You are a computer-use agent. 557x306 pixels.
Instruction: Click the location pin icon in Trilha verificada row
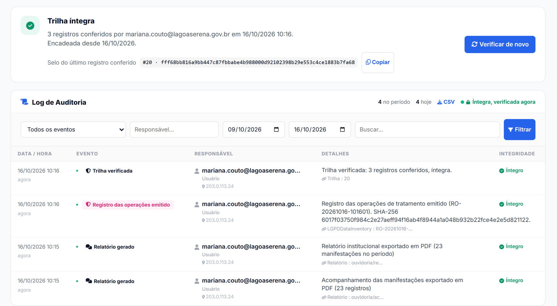pos(203,186)
